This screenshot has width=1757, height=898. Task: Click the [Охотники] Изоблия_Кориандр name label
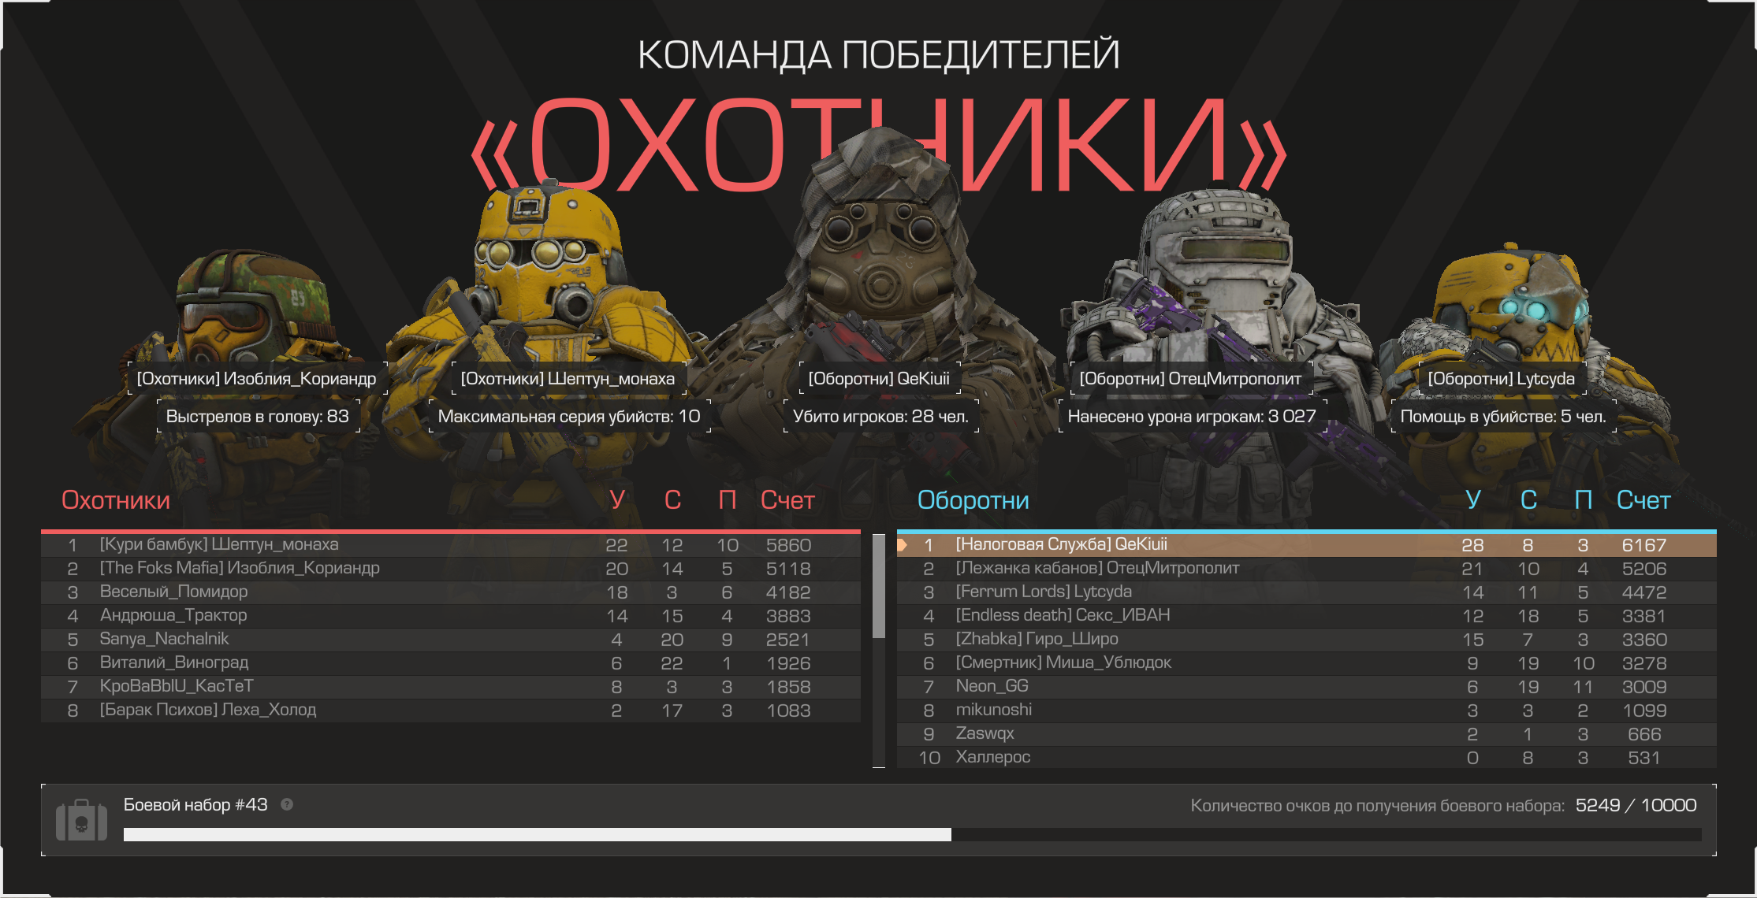[257, 379]
